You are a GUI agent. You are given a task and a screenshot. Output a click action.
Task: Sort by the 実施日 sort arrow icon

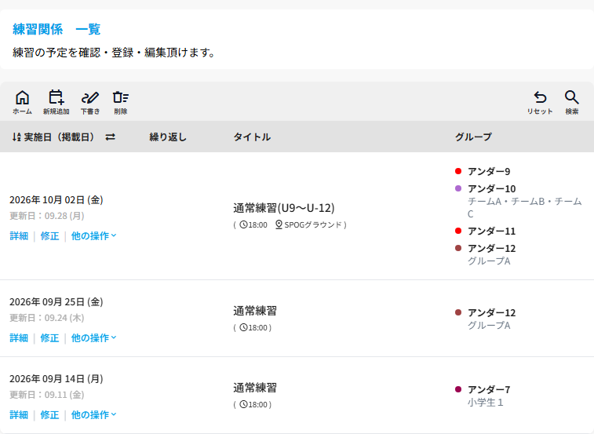point(16,137)
